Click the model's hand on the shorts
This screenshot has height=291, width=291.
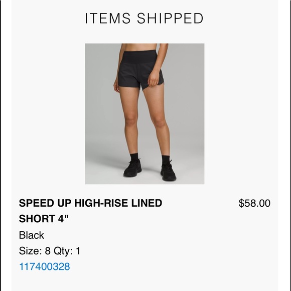(x=154, y=79)
